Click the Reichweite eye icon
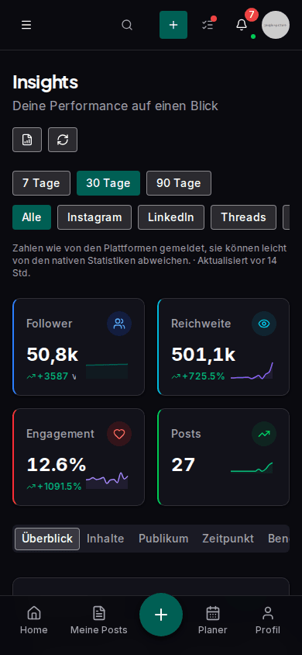302x655 pixels. 264,324
